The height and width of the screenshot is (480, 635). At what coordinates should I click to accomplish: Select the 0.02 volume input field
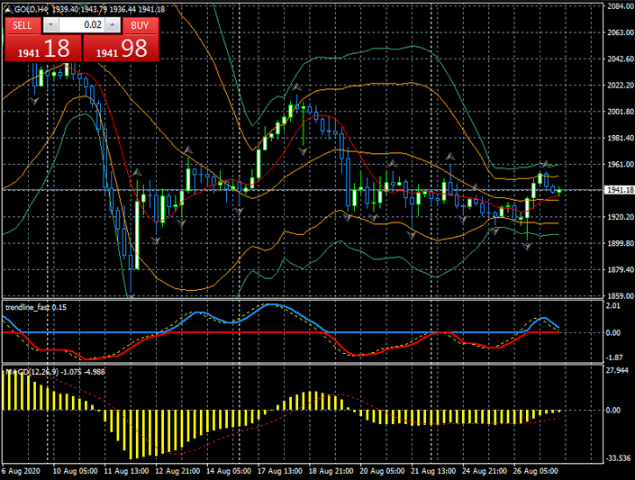coord(81,25)
